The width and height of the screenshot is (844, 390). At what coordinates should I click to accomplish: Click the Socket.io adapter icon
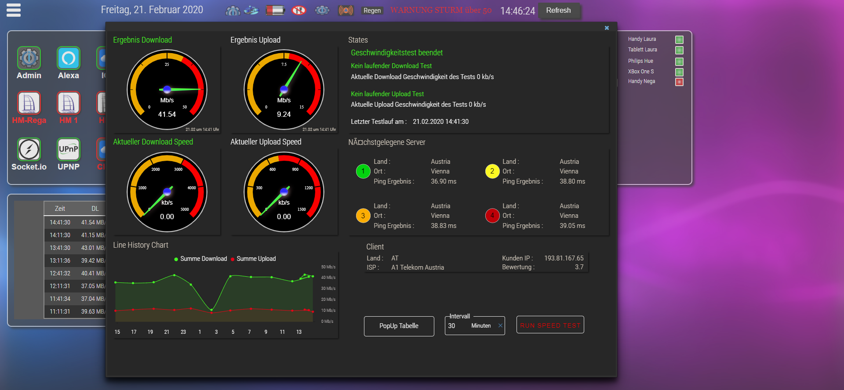click(29, 150)
